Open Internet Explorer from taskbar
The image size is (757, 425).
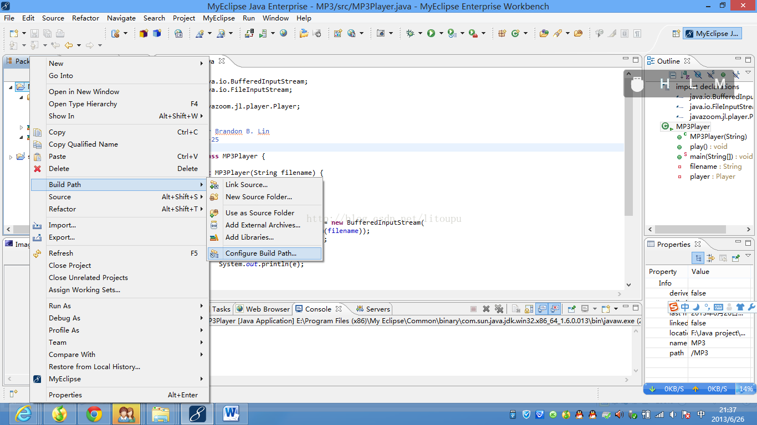pos(23,414)
